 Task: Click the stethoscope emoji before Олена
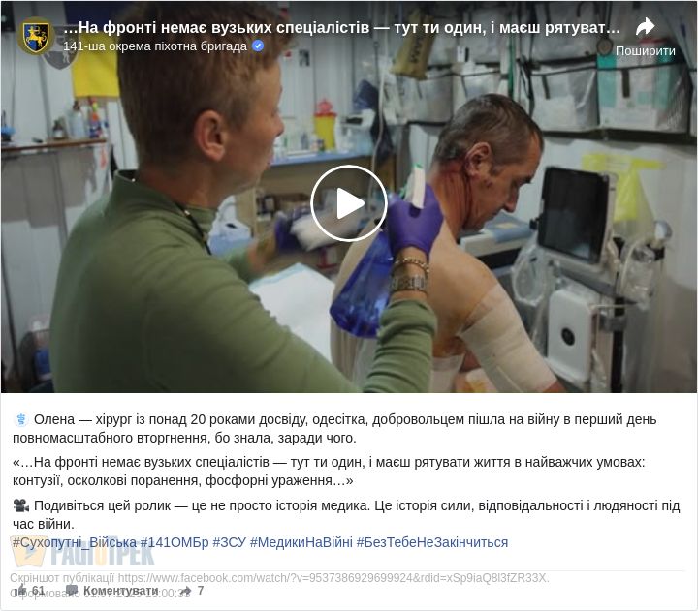(x=20, y=419)
